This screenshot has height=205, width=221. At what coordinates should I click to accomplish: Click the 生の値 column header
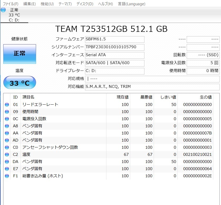click(195, 97)
